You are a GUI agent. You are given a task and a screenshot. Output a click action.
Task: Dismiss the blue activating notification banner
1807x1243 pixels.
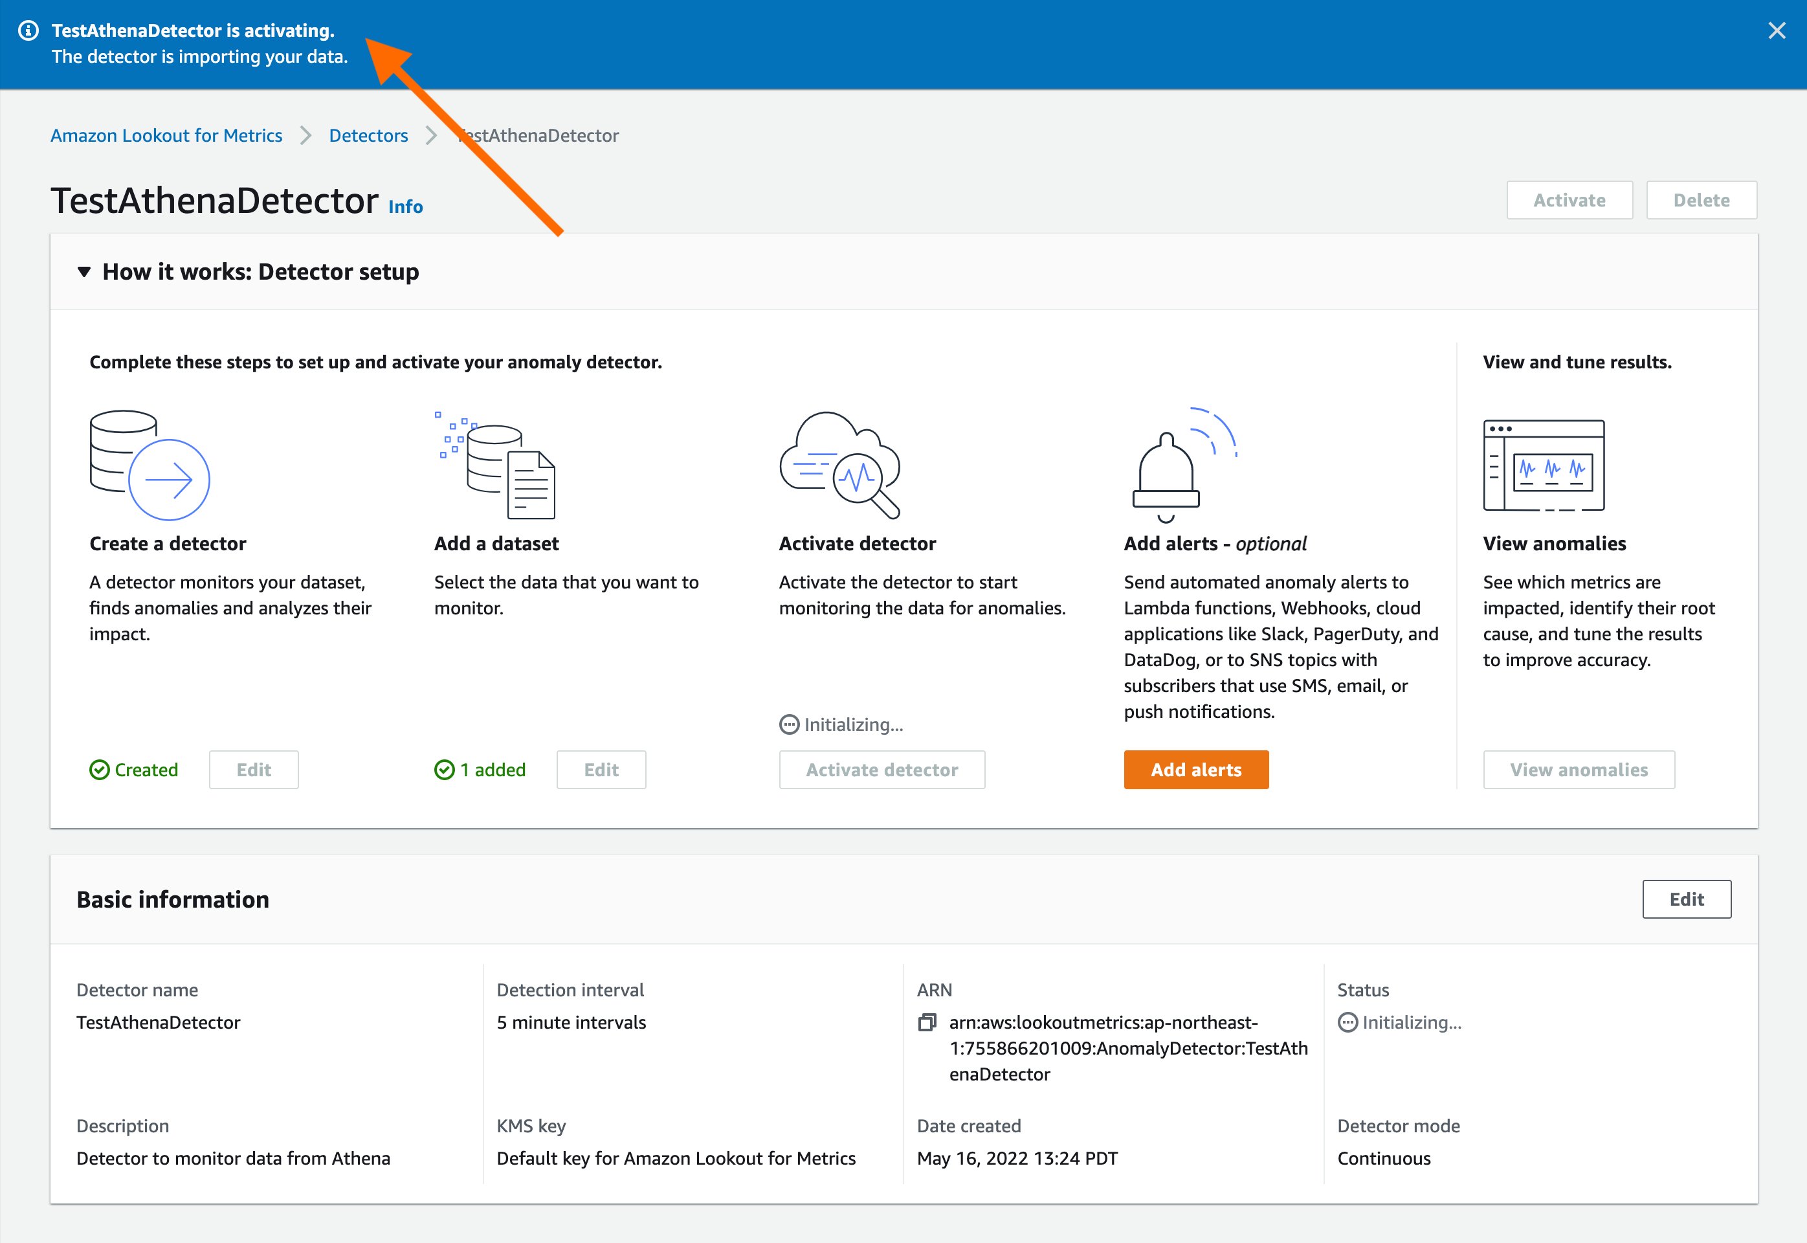[x=1777, y=31]
